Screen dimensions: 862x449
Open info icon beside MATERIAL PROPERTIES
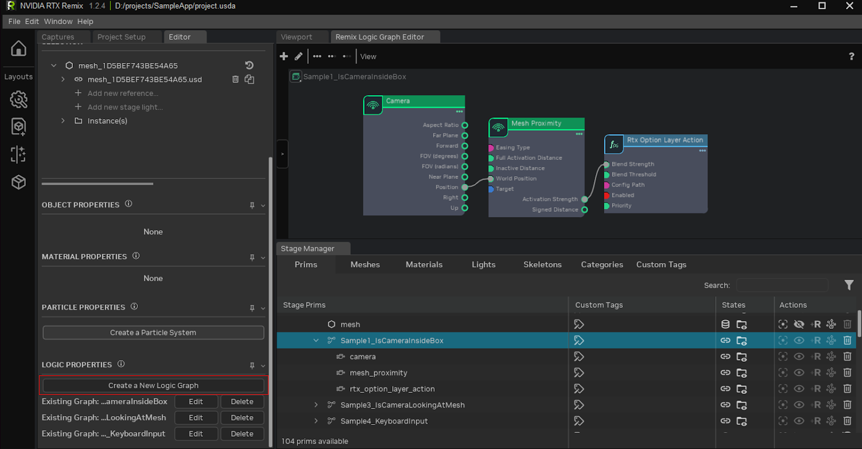136,256
